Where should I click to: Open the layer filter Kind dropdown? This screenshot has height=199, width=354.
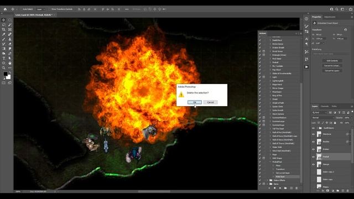320,113
